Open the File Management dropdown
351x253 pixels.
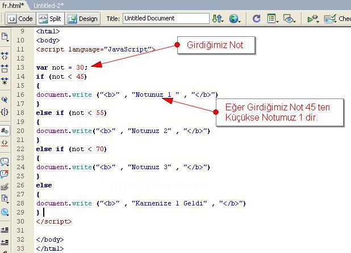[218, 19]
